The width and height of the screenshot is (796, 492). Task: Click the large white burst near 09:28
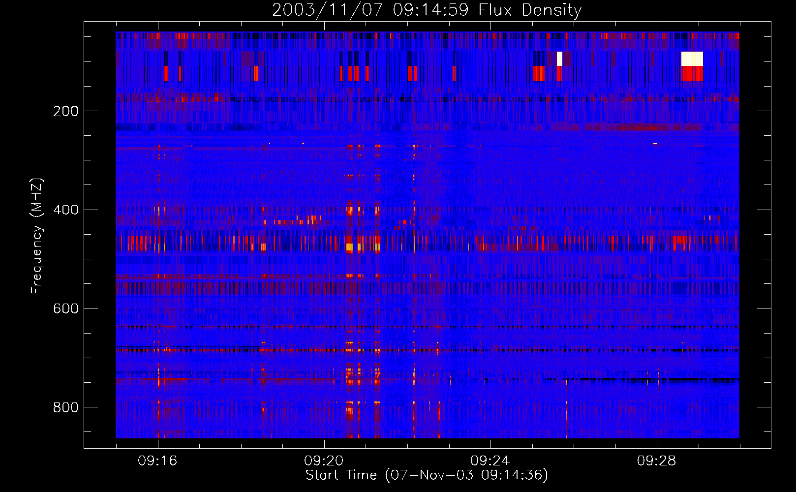click(x=692, y=59)
